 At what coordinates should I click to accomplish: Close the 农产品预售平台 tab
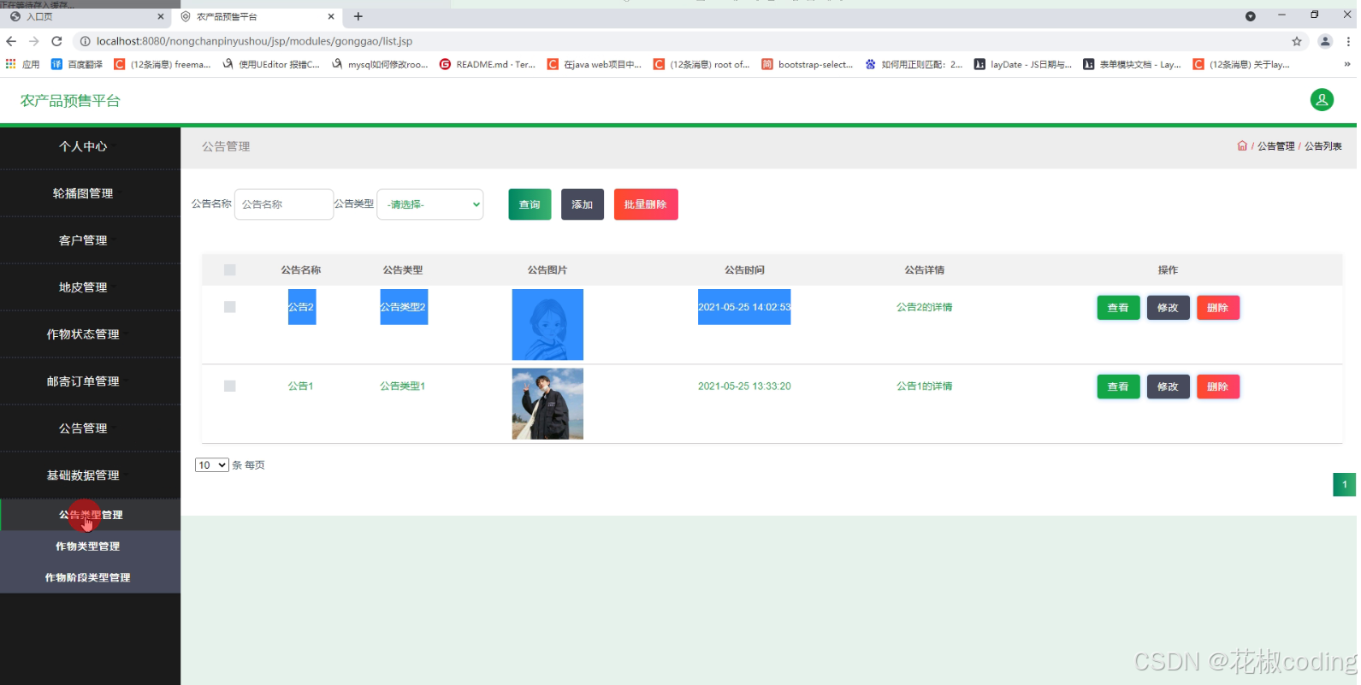click(331, 16)
